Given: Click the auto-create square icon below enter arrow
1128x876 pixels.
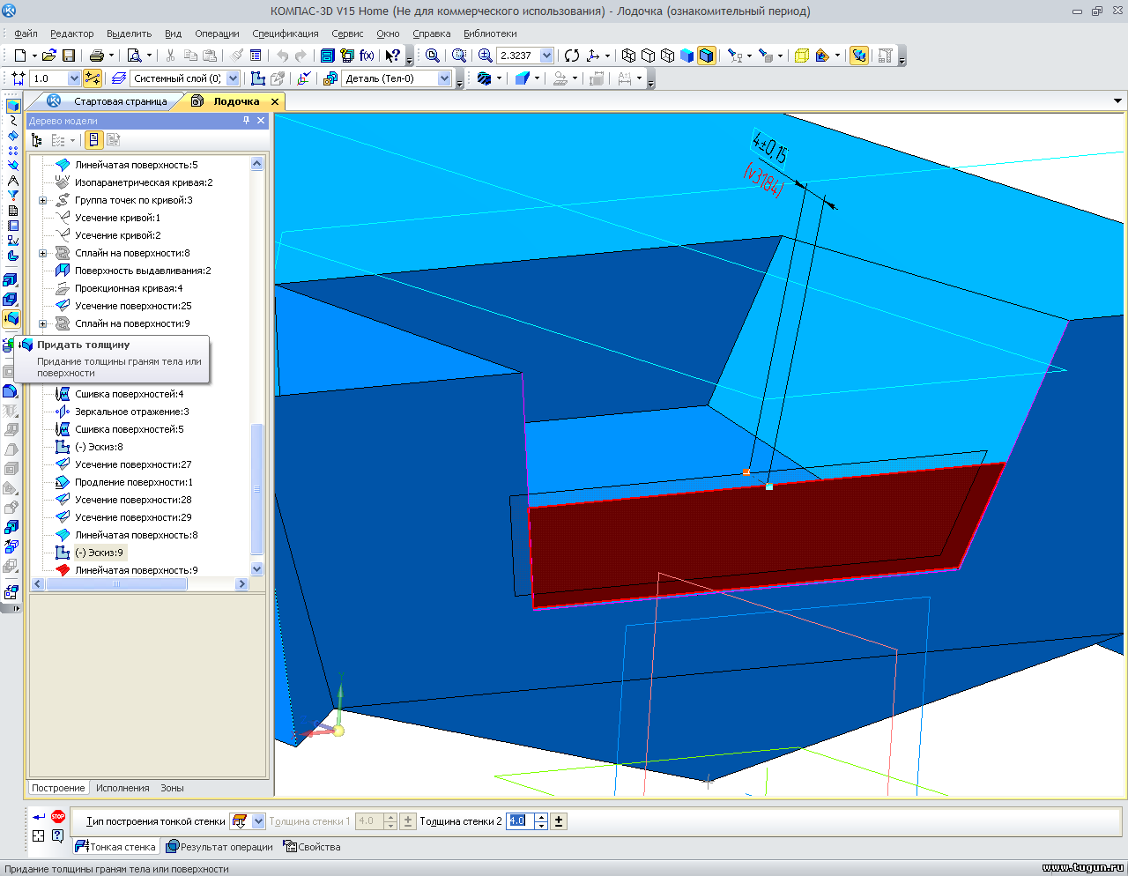Looking at the screenshot, I should click(x=39, y=836).
